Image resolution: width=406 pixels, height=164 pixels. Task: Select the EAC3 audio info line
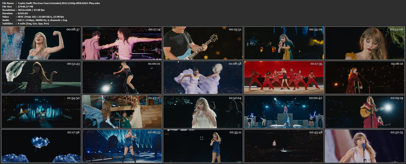[43, 20]
